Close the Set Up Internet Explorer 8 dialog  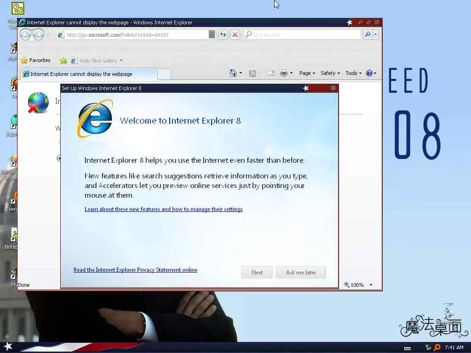coord(333,88)
